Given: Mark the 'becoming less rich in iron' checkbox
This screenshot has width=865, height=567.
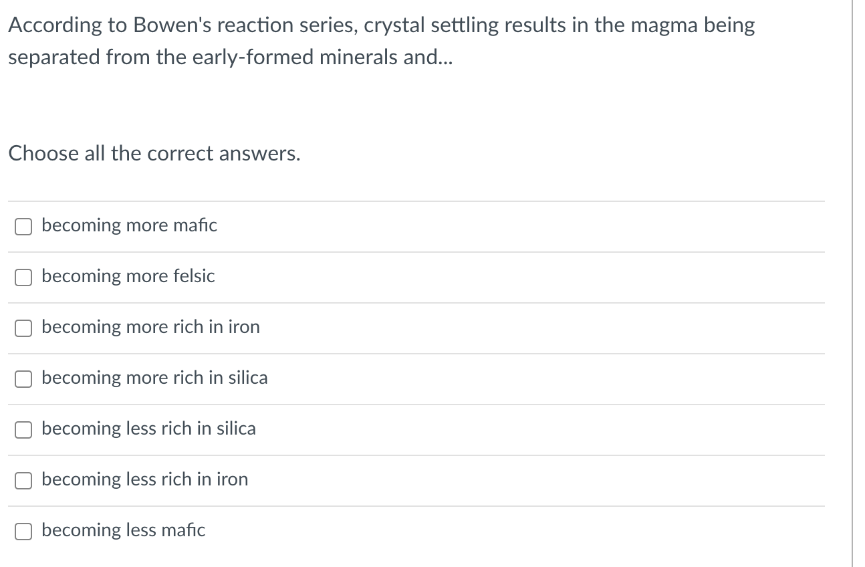Looking at the screenshot, I should 24,481.
